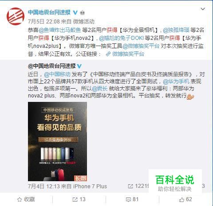
Task: Open mention @鱼塘炸出马鲛鱼
Action: 60,30
